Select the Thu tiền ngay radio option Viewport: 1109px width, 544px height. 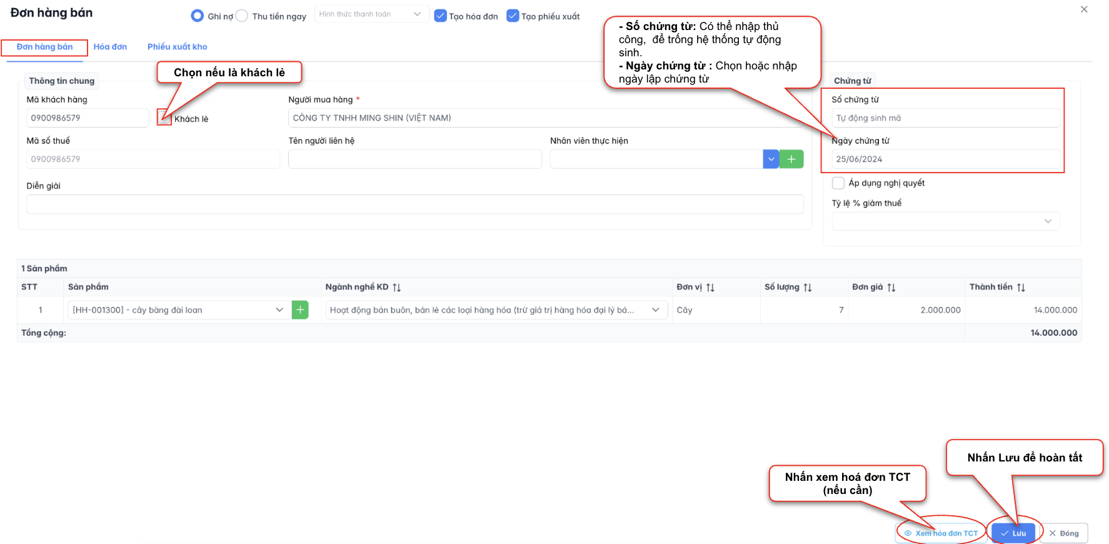click(x=242, y=16)
